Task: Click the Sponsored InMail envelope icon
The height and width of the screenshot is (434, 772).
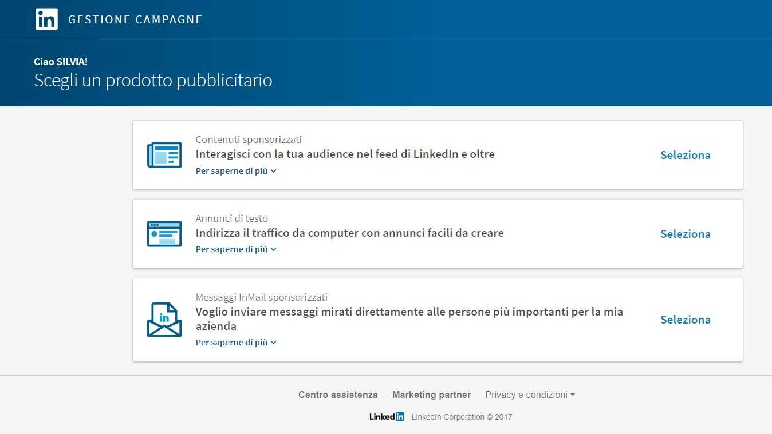Action: pyautogui.click(x=164, y=320)
